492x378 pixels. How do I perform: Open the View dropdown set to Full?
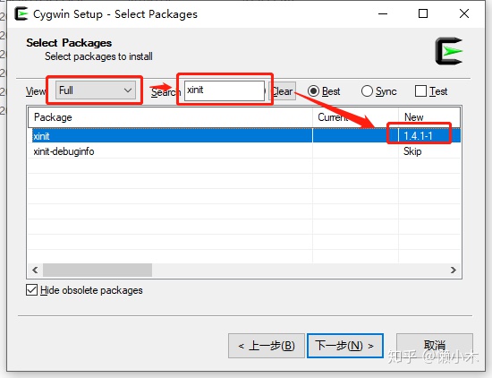[x=96, y=90]
